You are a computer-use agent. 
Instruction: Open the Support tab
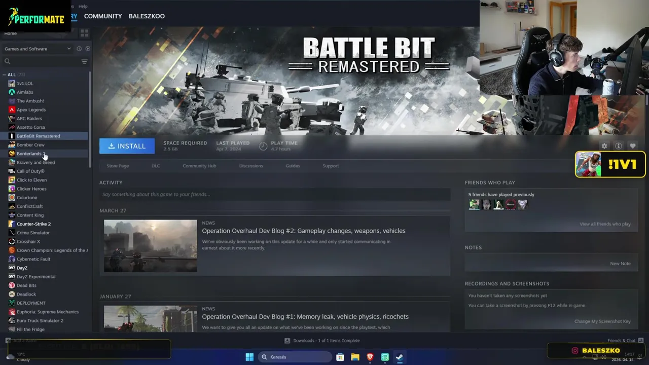pyautogui.click(x=331, y=166)
